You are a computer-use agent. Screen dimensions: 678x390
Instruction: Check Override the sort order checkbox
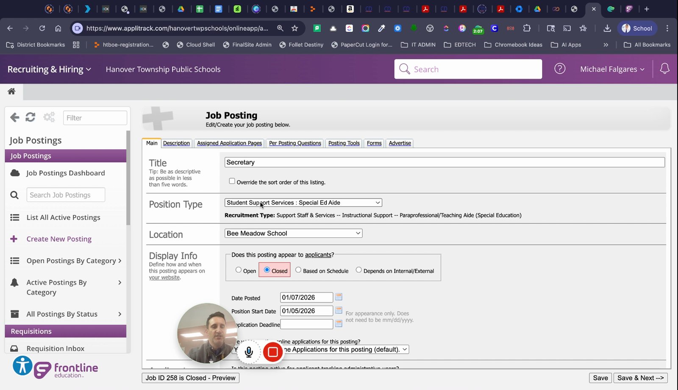tap(232, 181)
